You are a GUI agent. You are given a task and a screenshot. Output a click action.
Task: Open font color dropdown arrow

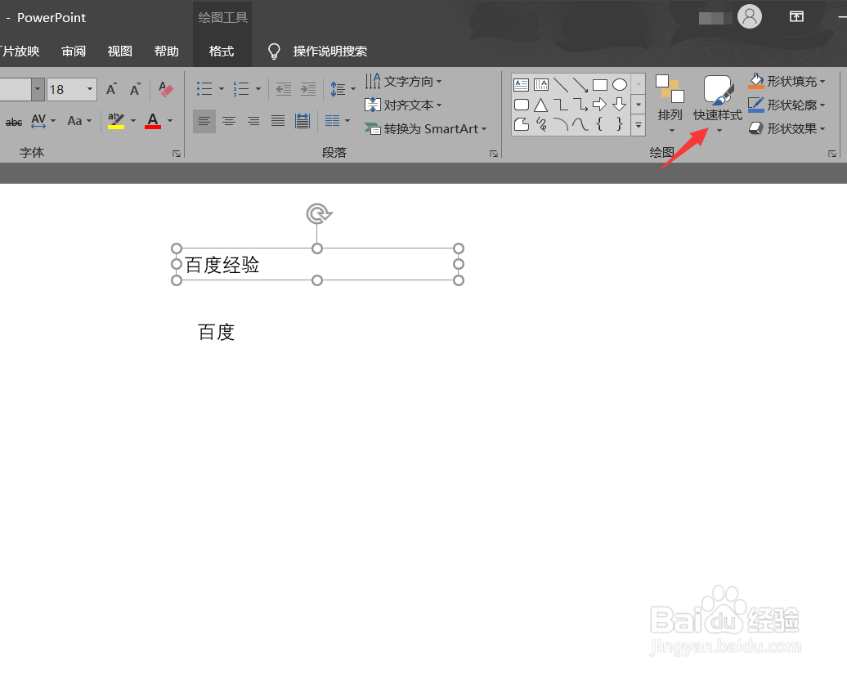tap(170, 120)
